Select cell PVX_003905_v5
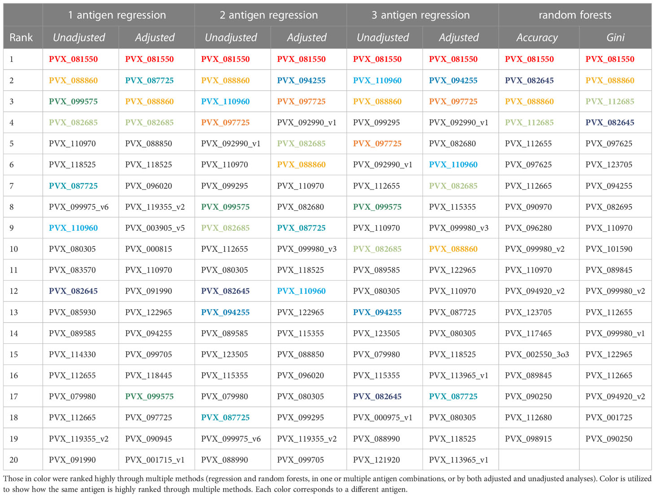This screenshot has width=655, height=497. (155, 228)
